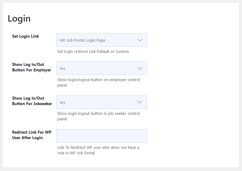Click 'Show Log In/Out Button For Employer' label
Viewport: 242px width, 171px height.
click(32, 67)
